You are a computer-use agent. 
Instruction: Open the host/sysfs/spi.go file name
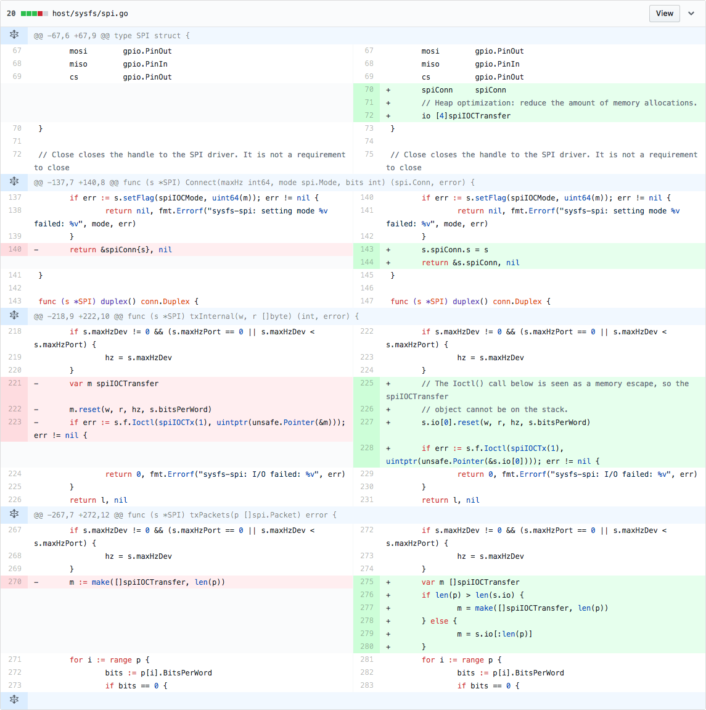90,14
